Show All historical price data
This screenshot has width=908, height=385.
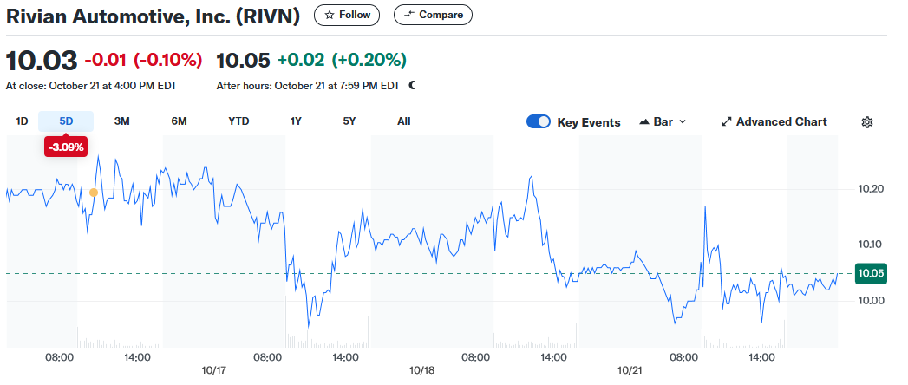[x=404, y=121]
